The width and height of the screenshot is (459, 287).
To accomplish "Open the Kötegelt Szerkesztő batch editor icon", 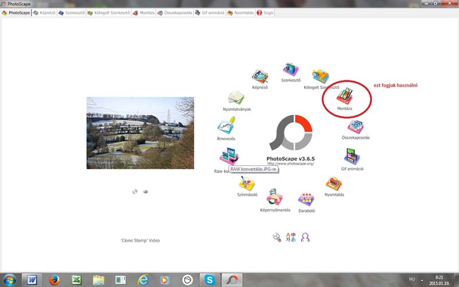I will point(321,76).
